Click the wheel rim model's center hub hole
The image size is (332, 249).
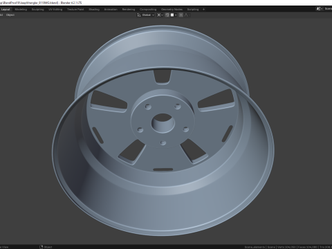(x=163, y=122)
